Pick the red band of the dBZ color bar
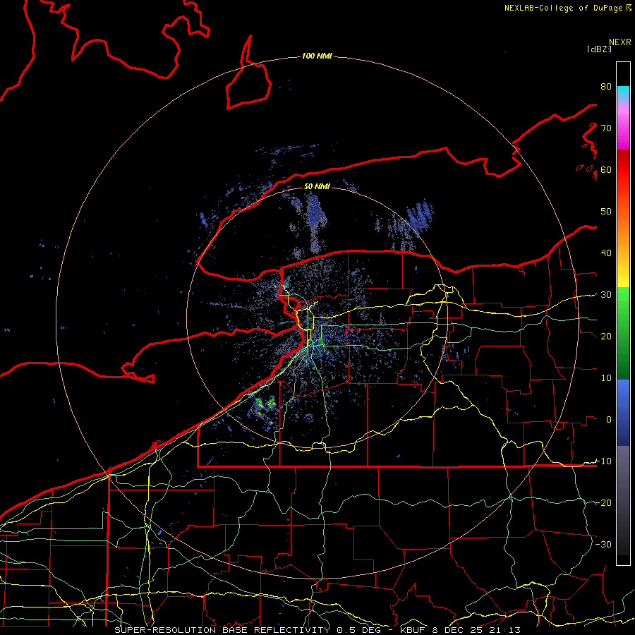The width and height of the screenshot is (635, 635). point(623,170)
